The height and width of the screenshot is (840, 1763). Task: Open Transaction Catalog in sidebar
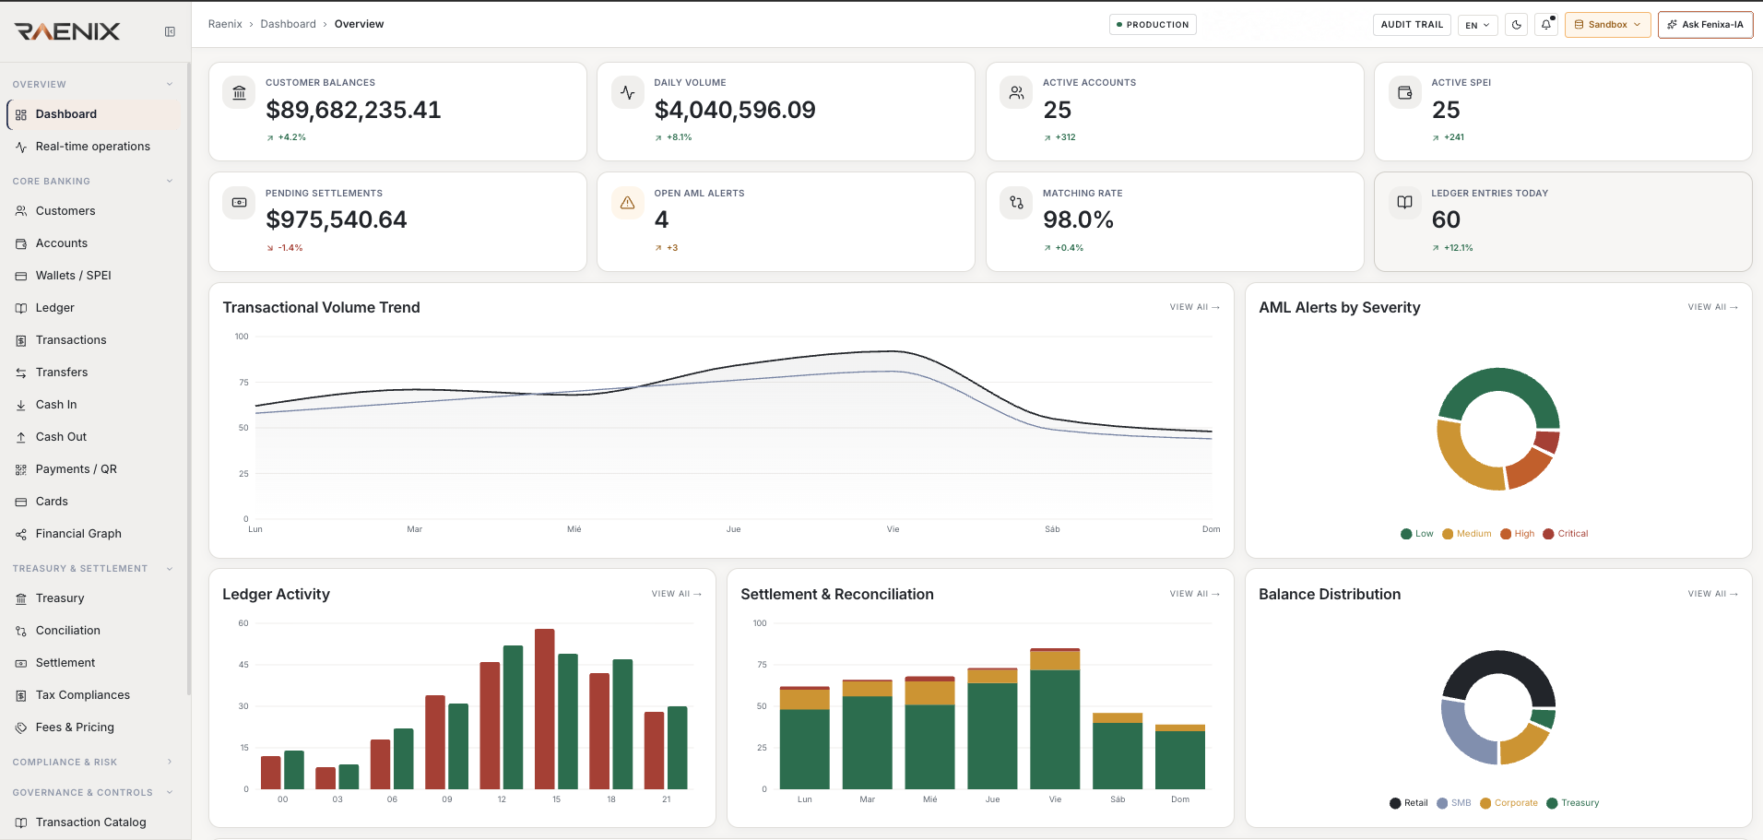click(93, 822)
